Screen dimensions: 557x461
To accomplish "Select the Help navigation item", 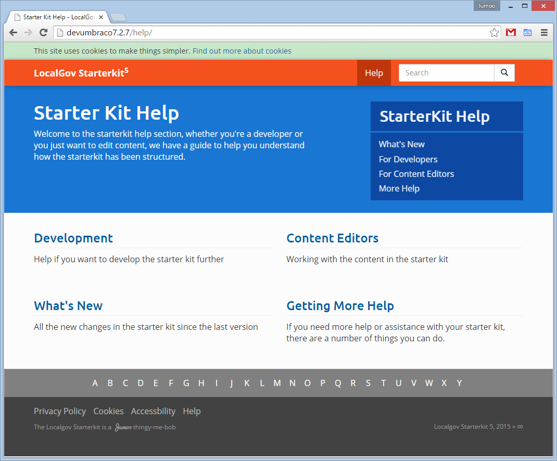I will click(374, 73).
